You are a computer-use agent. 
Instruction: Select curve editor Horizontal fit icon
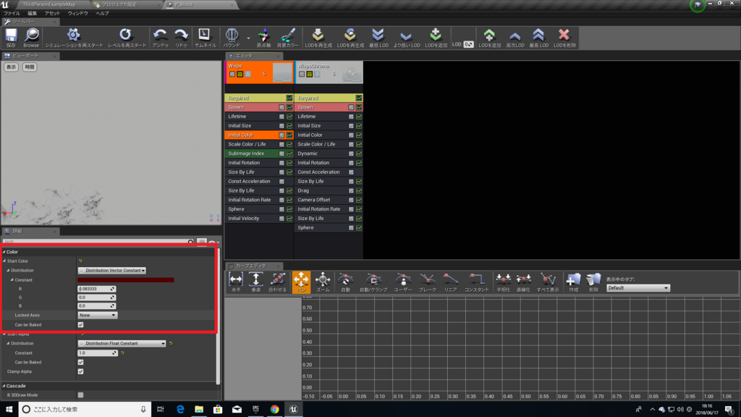click(x=235, y=282)
